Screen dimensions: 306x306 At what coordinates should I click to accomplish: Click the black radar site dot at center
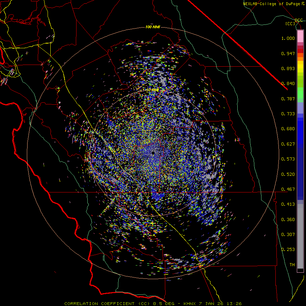coord(153,153)
